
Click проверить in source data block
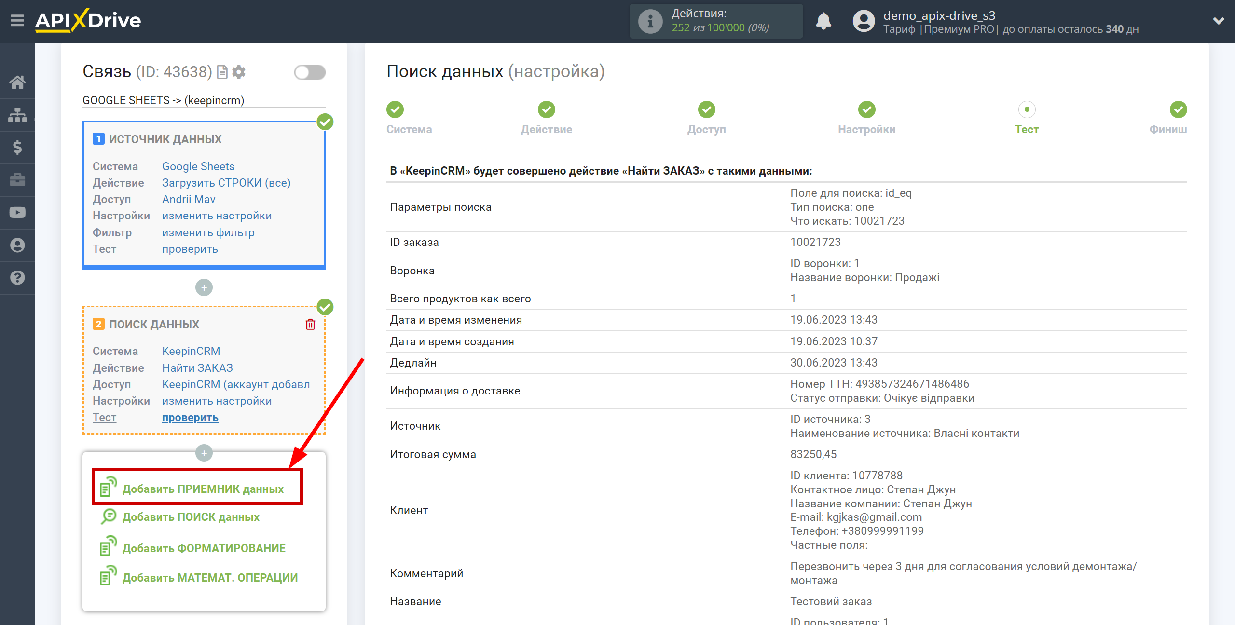click(190, 249)
